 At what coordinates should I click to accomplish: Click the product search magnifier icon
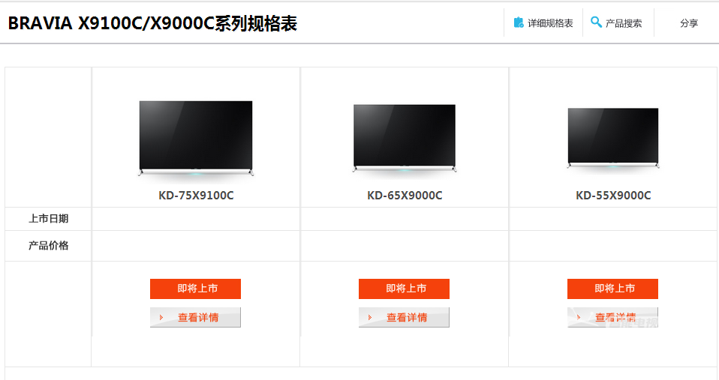pos(596,22)
